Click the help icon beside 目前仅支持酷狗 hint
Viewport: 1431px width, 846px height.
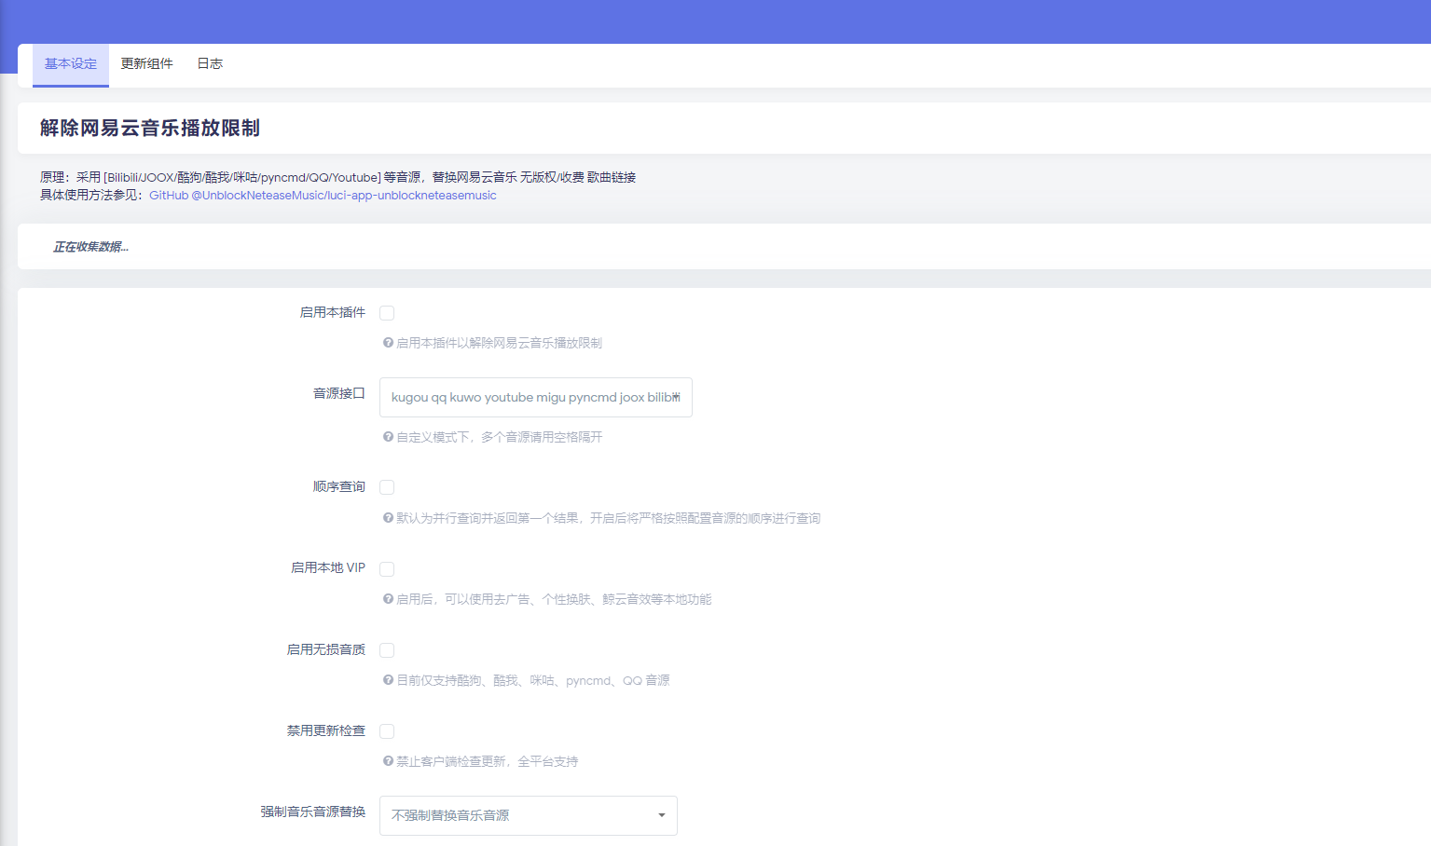coord(388,680)
